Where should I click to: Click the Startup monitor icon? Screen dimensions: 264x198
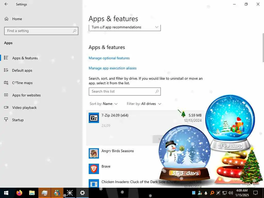click(x=6, y=120)
